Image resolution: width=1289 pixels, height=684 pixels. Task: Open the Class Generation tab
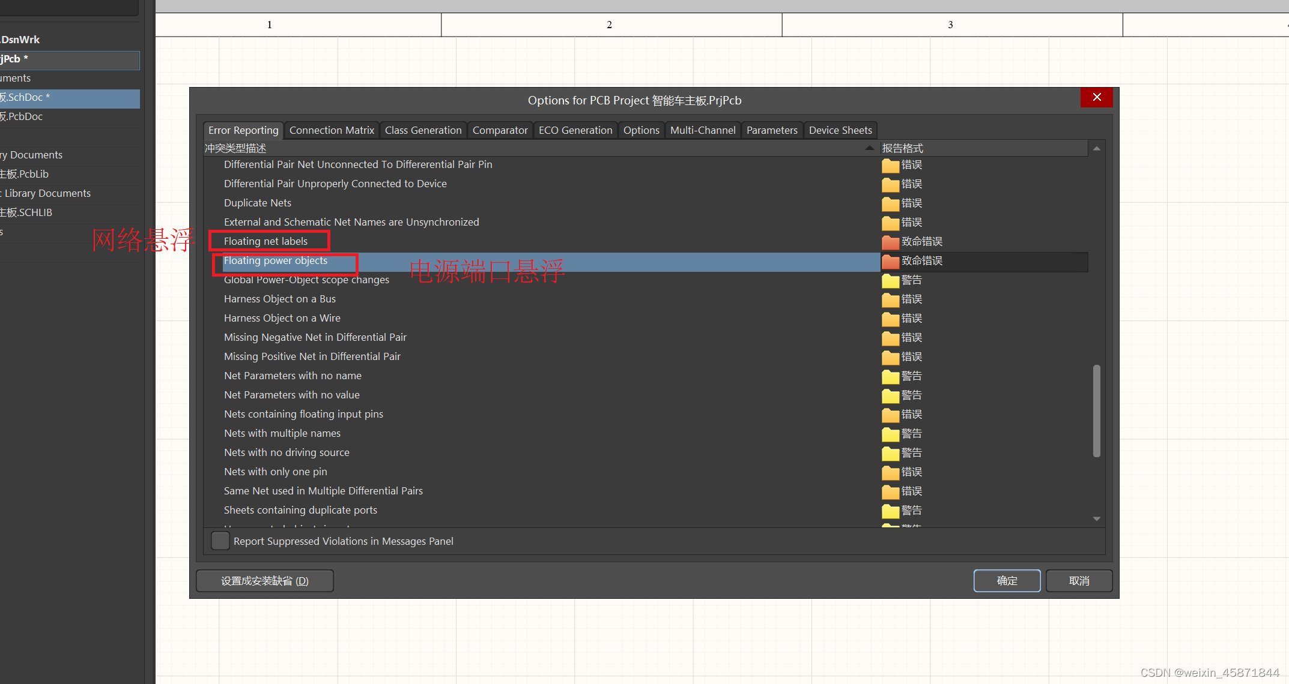pos(423,130)
